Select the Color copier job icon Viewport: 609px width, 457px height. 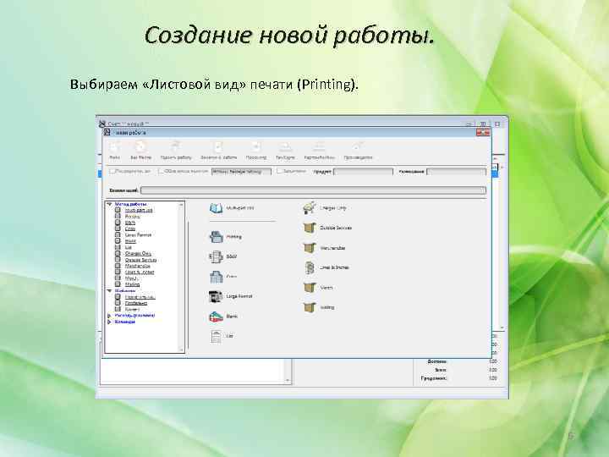[216, 277]
